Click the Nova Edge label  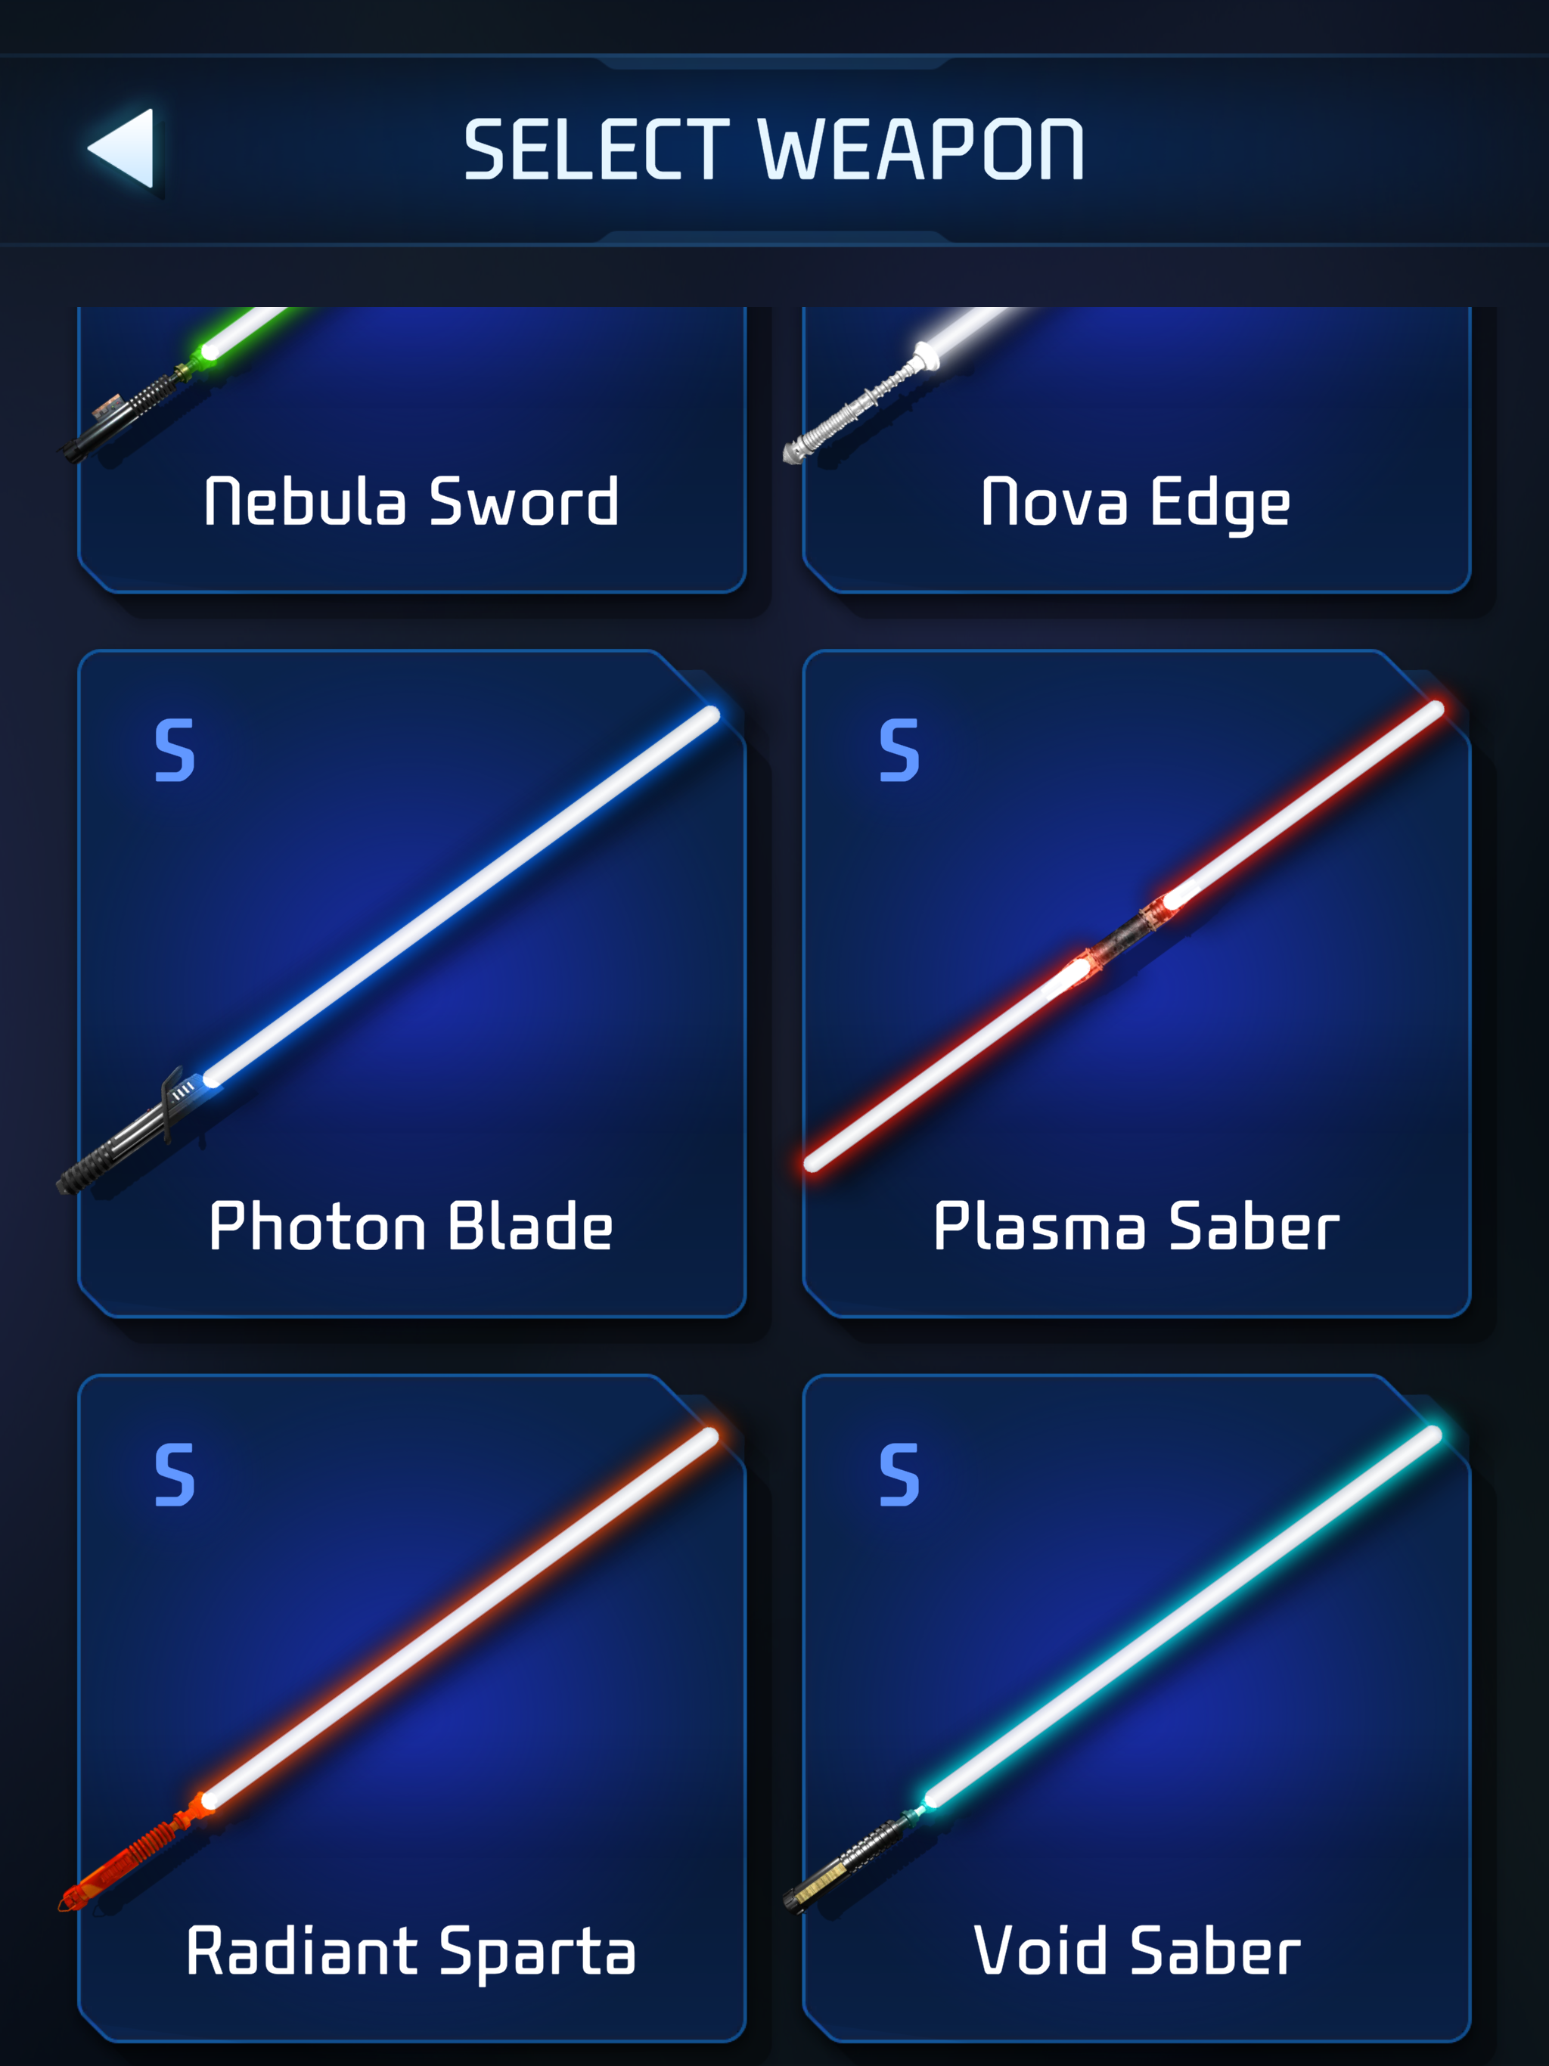[x=1136, y=504]
